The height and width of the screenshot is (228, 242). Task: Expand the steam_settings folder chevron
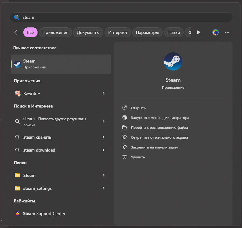[103, 188]
